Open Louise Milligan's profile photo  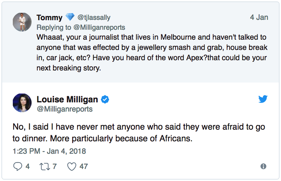pyautogui.click(x=22, y=103)
